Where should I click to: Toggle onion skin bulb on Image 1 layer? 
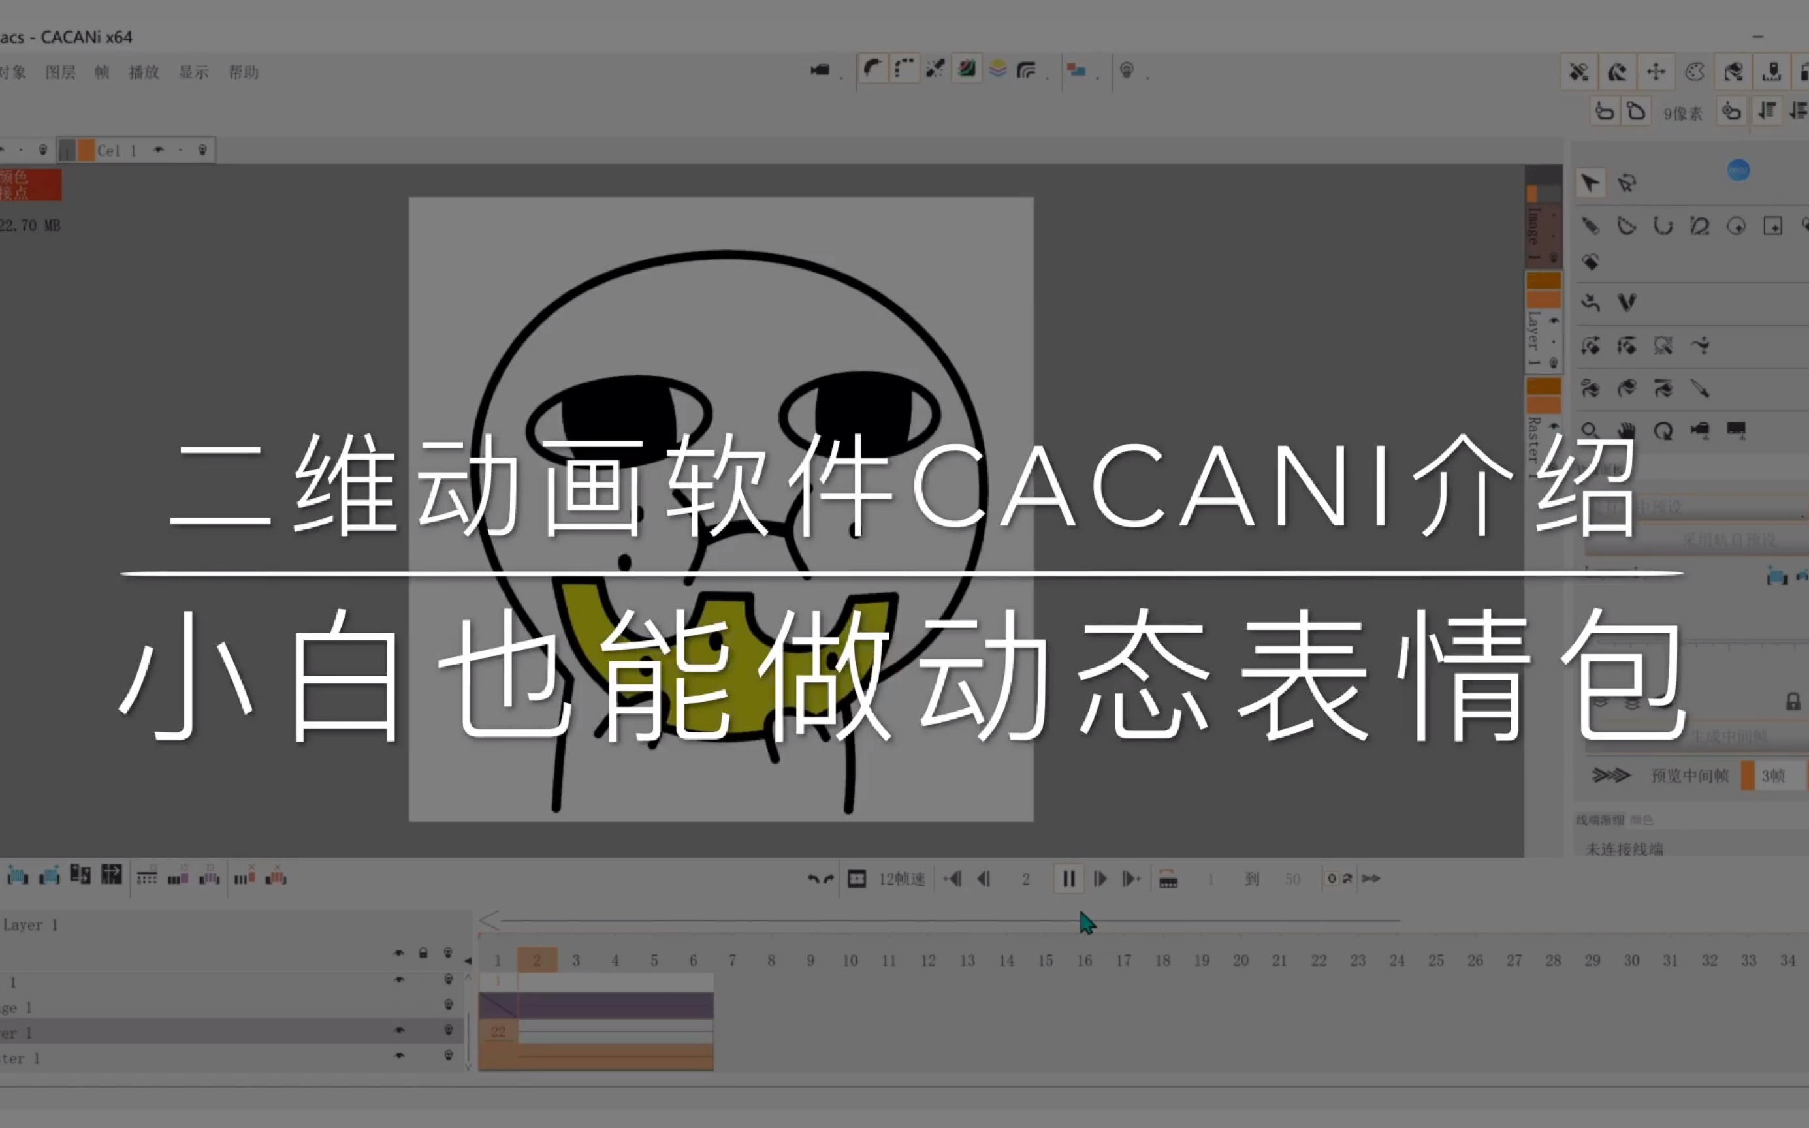449,1005
